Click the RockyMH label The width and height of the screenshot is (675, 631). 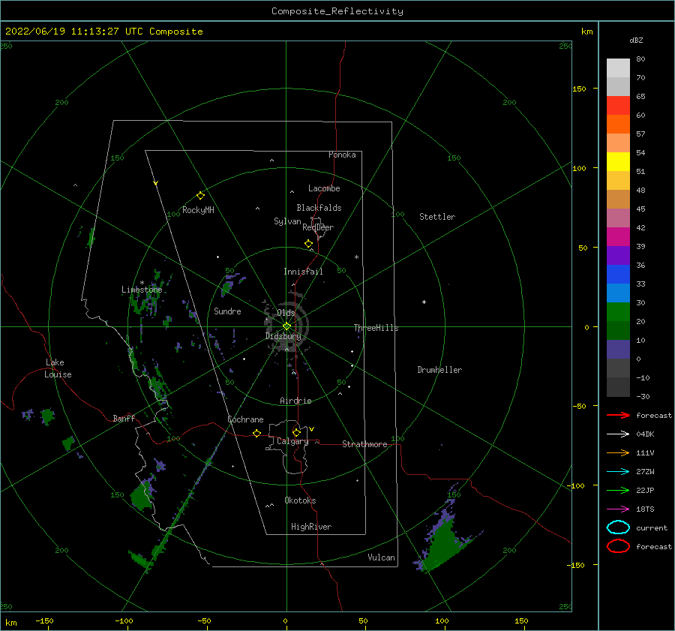tap(198, 210)
